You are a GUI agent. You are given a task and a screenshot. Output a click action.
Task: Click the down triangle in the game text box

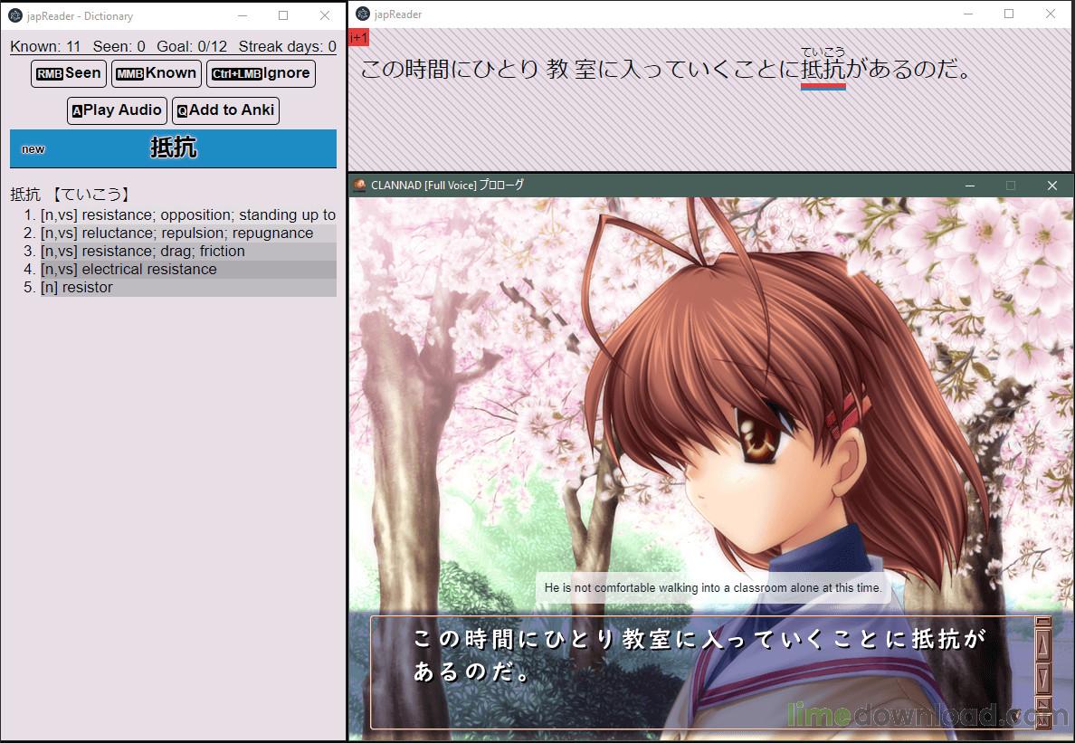1042,679
